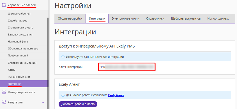Go to Служба приема
The image size is (237, 109).
pyautogui.click(x=18, y=21)
